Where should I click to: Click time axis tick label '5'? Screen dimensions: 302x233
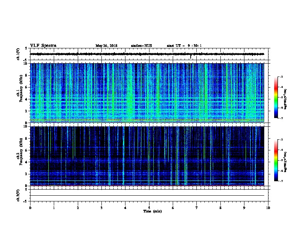tap(149, 208)
